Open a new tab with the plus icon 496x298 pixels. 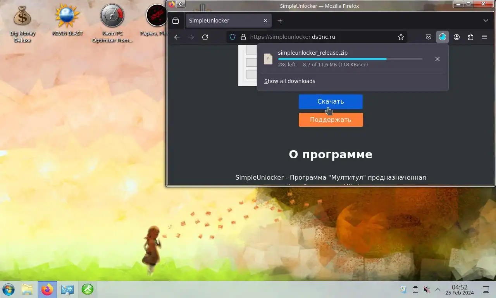click(280, 21)
